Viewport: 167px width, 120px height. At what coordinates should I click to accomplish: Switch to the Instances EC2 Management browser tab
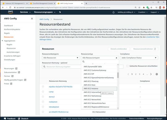point(15,3)
